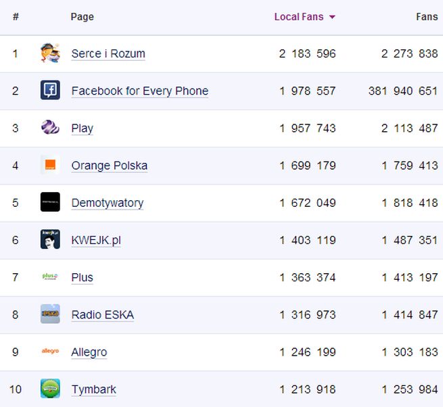
Task: Sort table by Fans column header
Action: [x=427, y=17]
